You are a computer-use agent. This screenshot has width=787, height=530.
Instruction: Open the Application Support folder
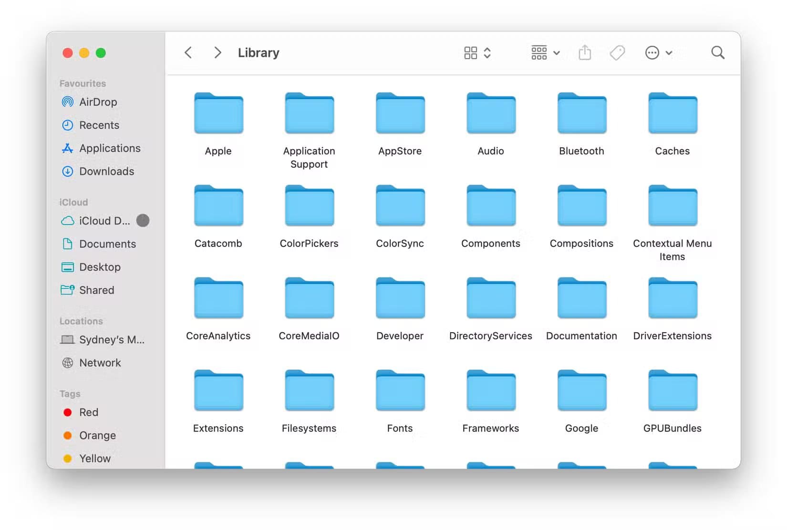309,114
